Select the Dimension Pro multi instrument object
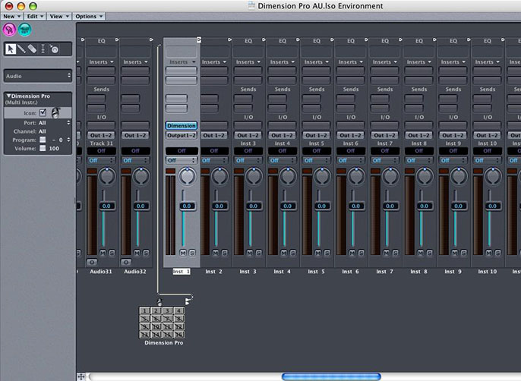This screenshot has width=521, height=381. [162, 323]
